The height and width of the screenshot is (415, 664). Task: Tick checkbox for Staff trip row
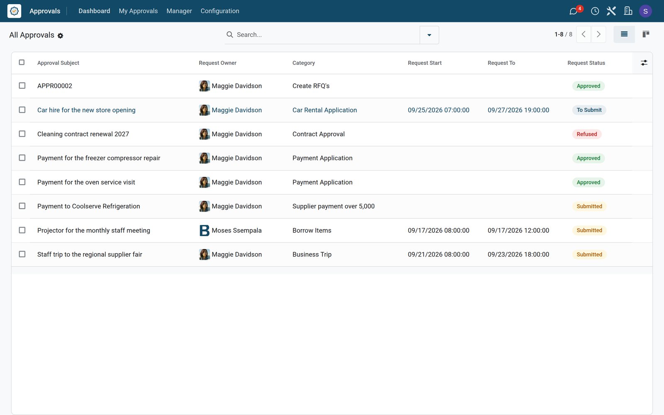pyautogui.click(x=22, y=254)
